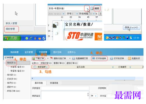Launch Internet Explorer from quick launch
Viewport: 146px width, 104px height.
point(31,38)
